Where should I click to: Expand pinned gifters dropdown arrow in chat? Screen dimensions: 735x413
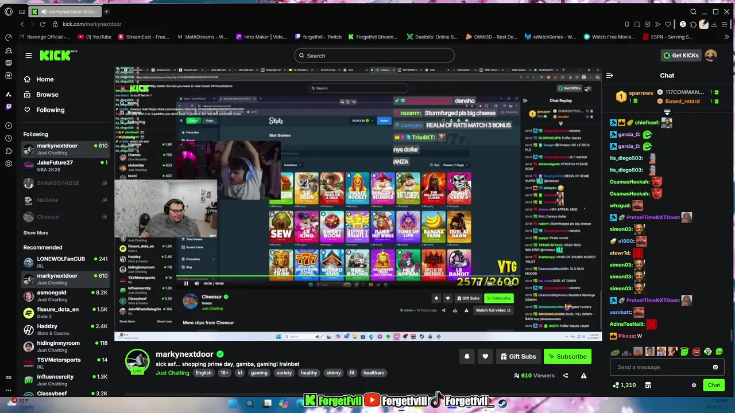(x=667, y=112)
